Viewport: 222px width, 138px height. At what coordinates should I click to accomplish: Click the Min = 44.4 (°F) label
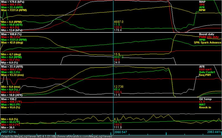tap(11, 122)
